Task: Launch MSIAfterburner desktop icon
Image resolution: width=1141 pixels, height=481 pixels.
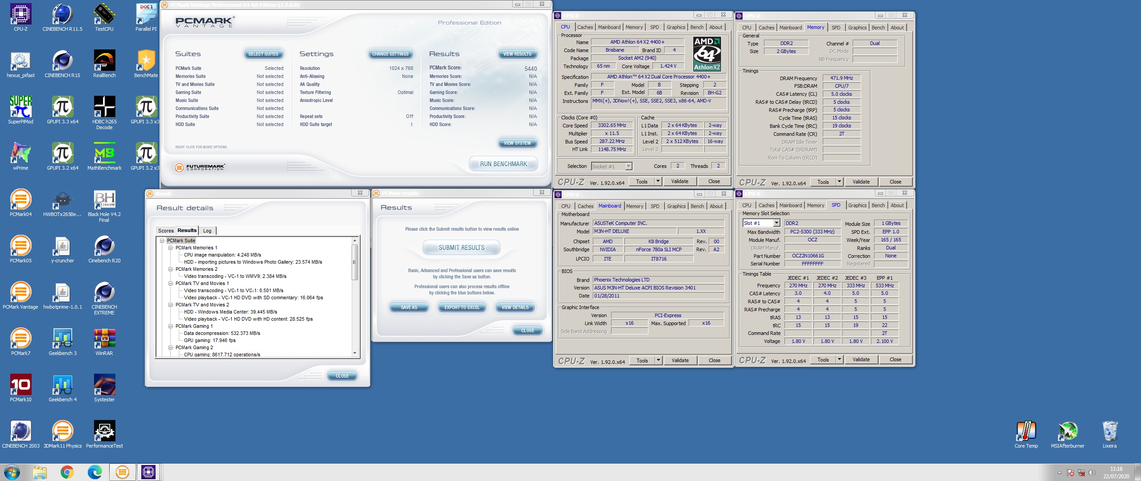Action: pyautogui.click(x=1068, y=435)
